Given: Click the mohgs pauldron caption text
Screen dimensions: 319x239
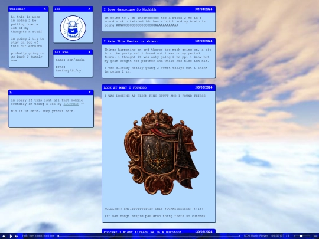Looking at the screenshot, I should point(155,216).
